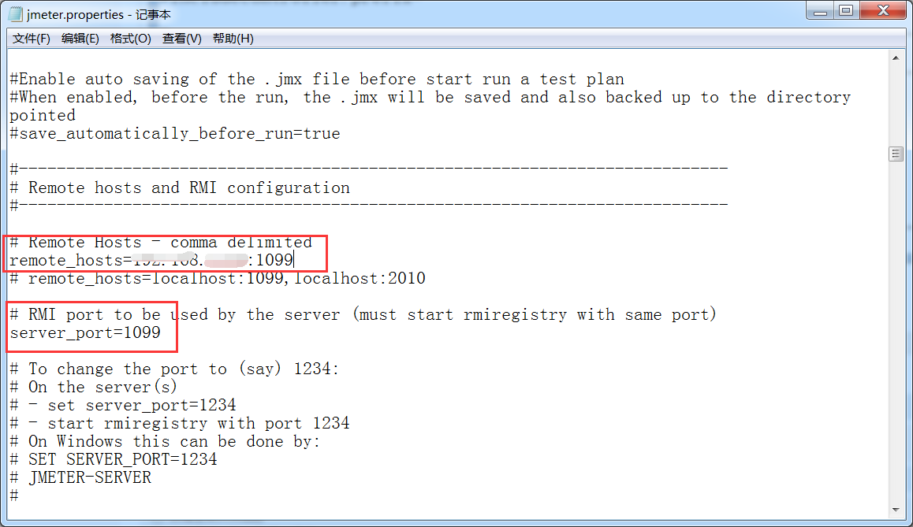Open the 格式(O) menu
This screenshot has width=913, height=527.
(131, 39)
